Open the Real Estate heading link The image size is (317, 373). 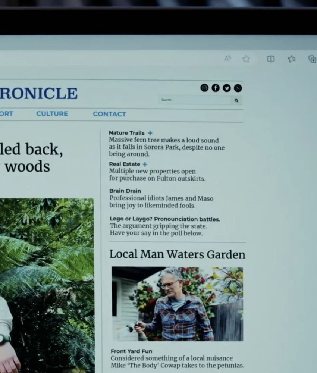125,164
